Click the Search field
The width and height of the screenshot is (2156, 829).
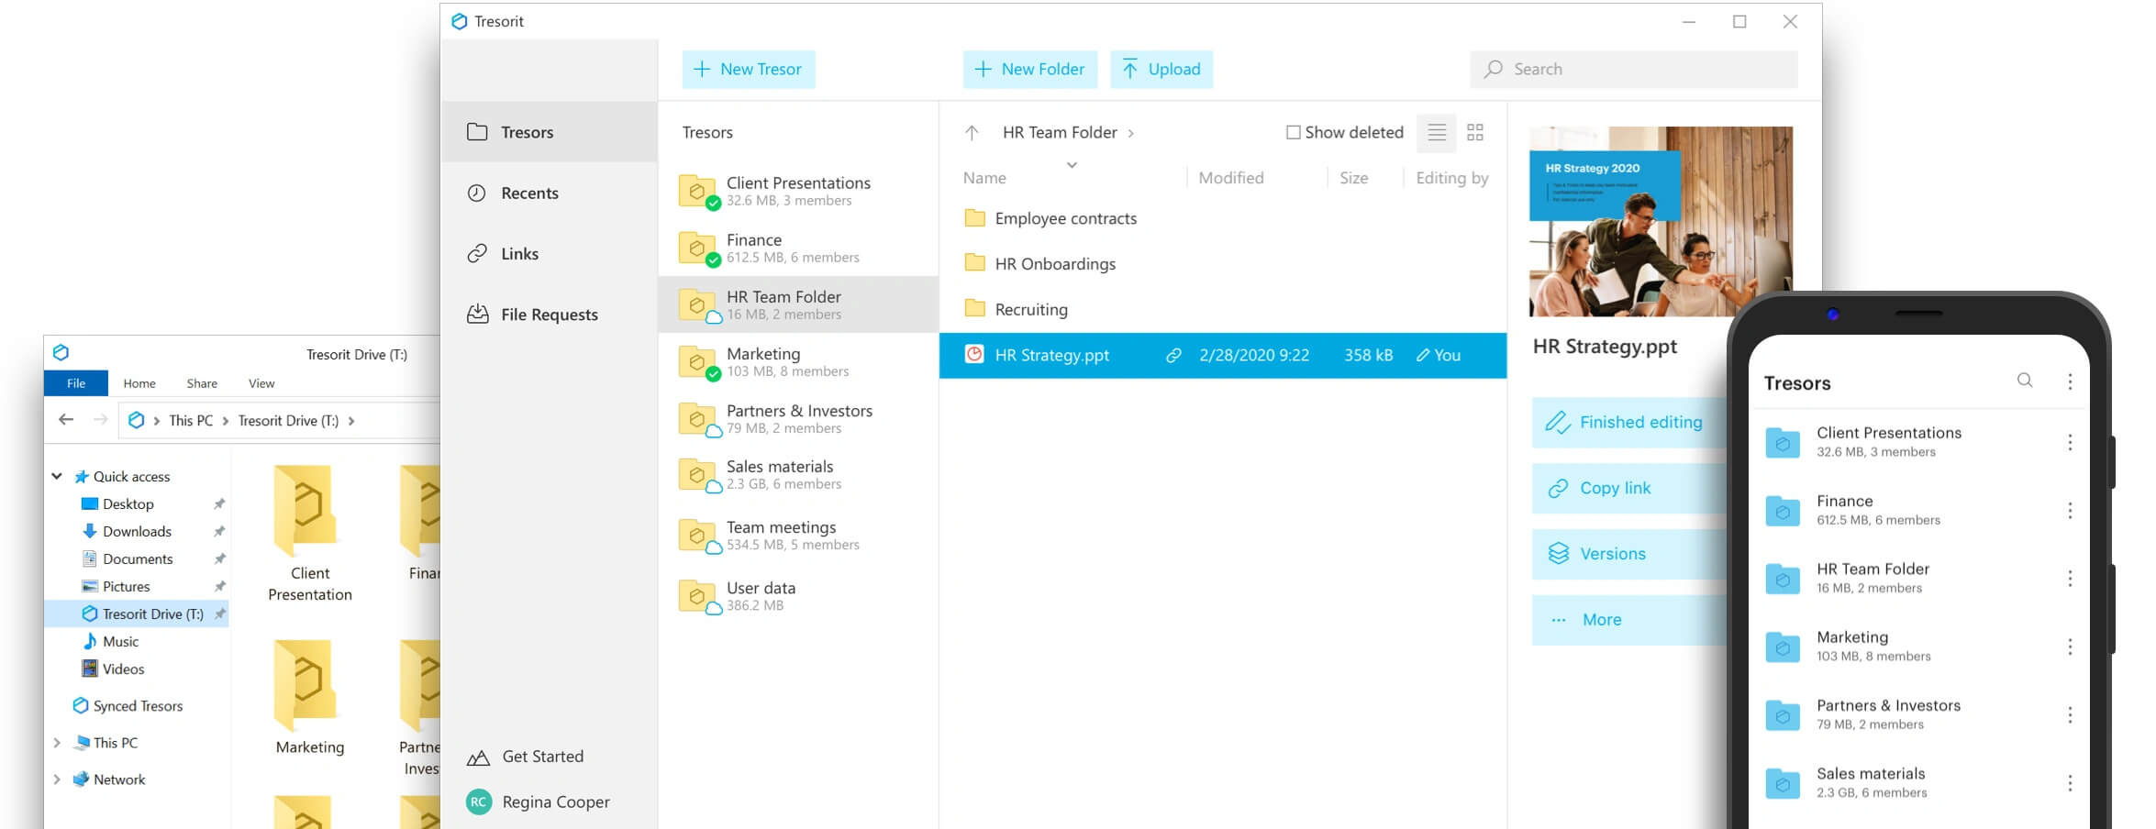point(1634,70)
